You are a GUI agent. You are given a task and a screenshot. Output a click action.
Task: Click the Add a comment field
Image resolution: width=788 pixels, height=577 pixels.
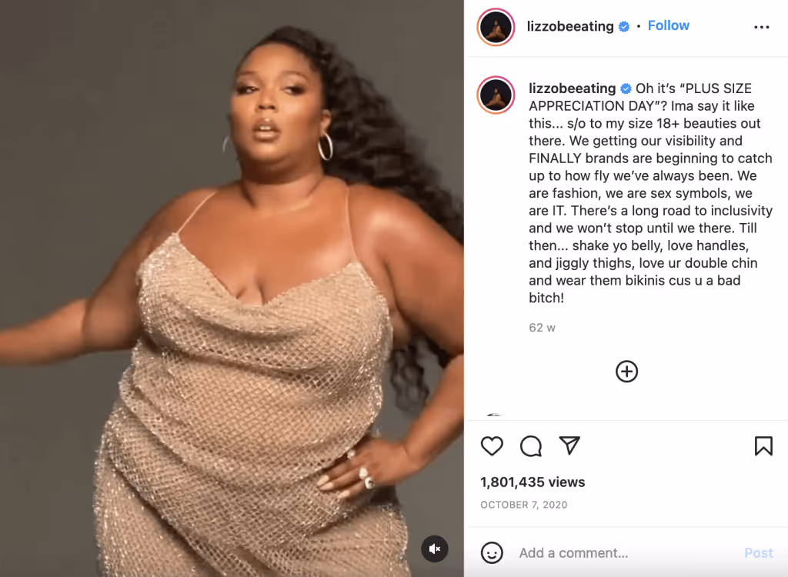(x=623, y=553)
